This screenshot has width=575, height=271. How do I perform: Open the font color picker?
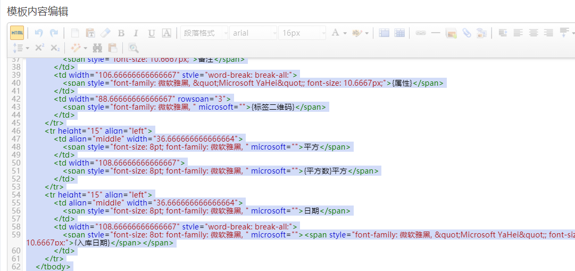pos(335,33)
